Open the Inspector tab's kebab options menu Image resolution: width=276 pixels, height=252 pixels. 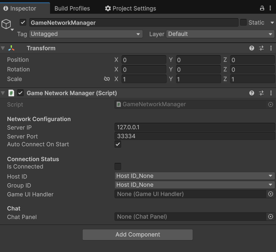pos(270,8)
